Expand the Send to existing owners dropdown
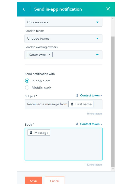Image resolution: width=133 pixels, height=184 pixels. 97,55
